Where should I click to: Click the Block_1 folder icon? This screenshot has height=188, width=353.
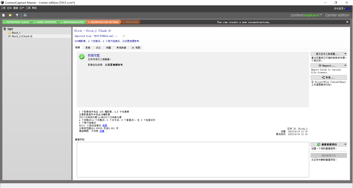point(9,33)
